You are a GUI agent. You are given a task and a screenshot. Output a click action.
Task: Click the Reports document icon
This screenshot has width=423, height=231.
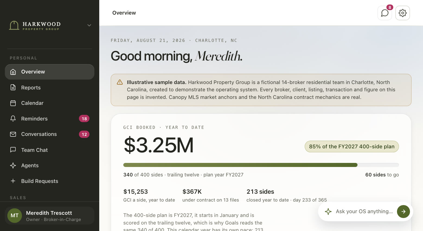click(x=13, y=87)
